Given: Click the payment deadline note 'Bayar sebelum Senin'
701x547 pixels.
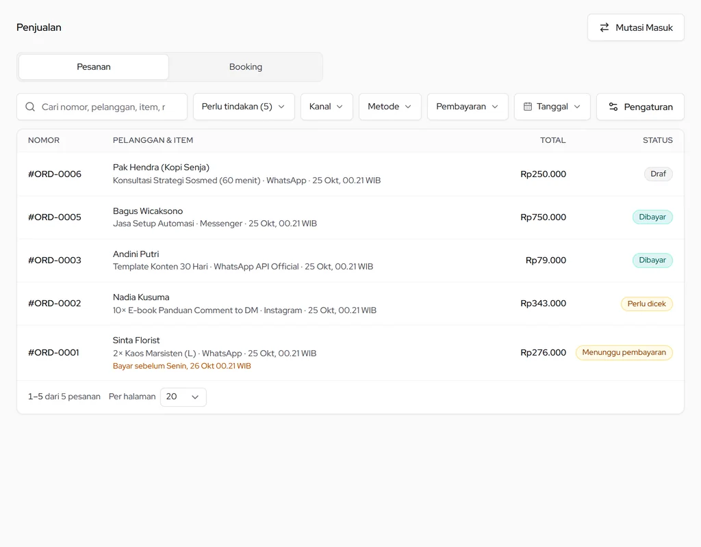Looking at the screenshot, I should point(182,366).
